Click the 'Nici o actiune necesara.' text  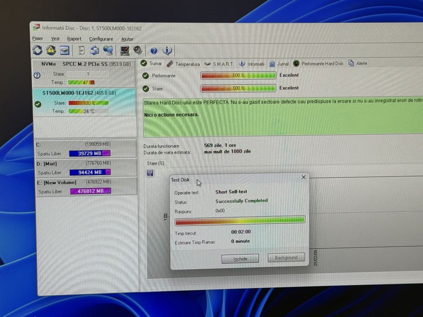(x=171, y=115)
